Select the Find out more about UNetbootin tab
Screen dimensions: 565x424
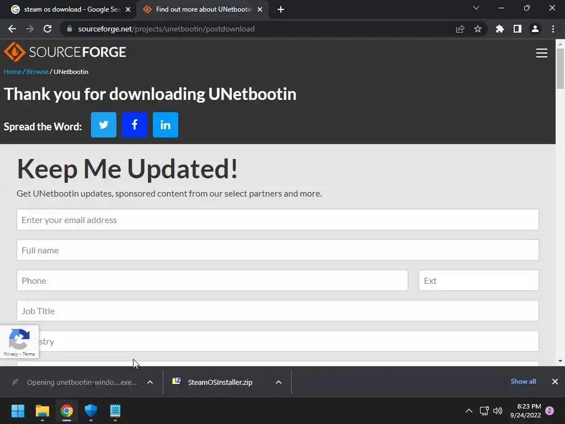tap(202, 9)
